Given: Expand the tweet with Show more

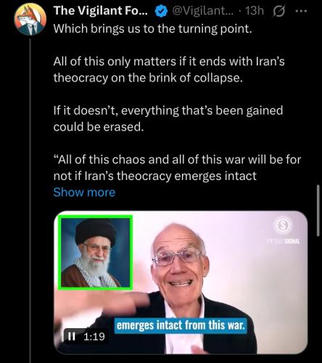Looking at the screenshot, I should tap(84, 192).
